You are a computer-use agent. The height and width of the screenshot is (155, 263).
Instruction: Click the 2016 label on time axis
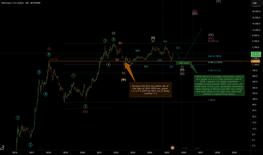pyautogui.click(x=15, y=152)
